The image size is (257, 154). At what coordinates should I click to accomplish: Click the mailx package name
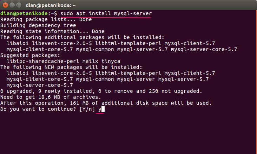click(90, 61)
